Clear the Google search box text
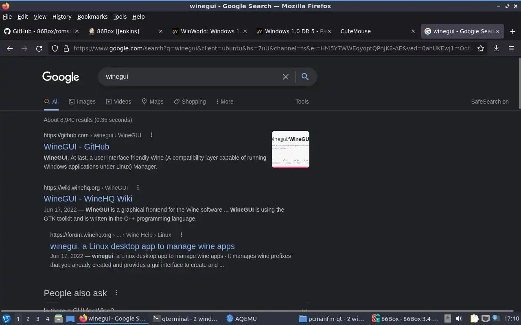Image resolution: width=521 pixels, height=325 pixels. coord(286,77)
